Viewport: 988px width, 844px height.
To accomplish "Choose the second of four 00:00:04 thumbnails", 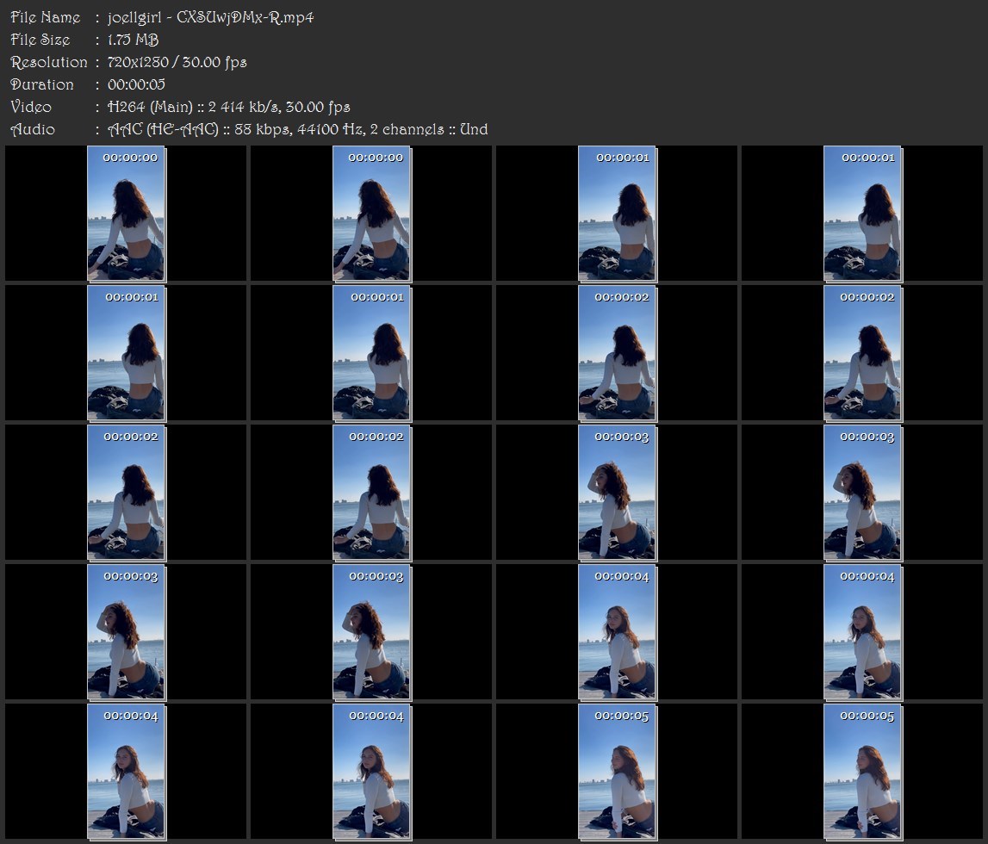I will [862, 632].
